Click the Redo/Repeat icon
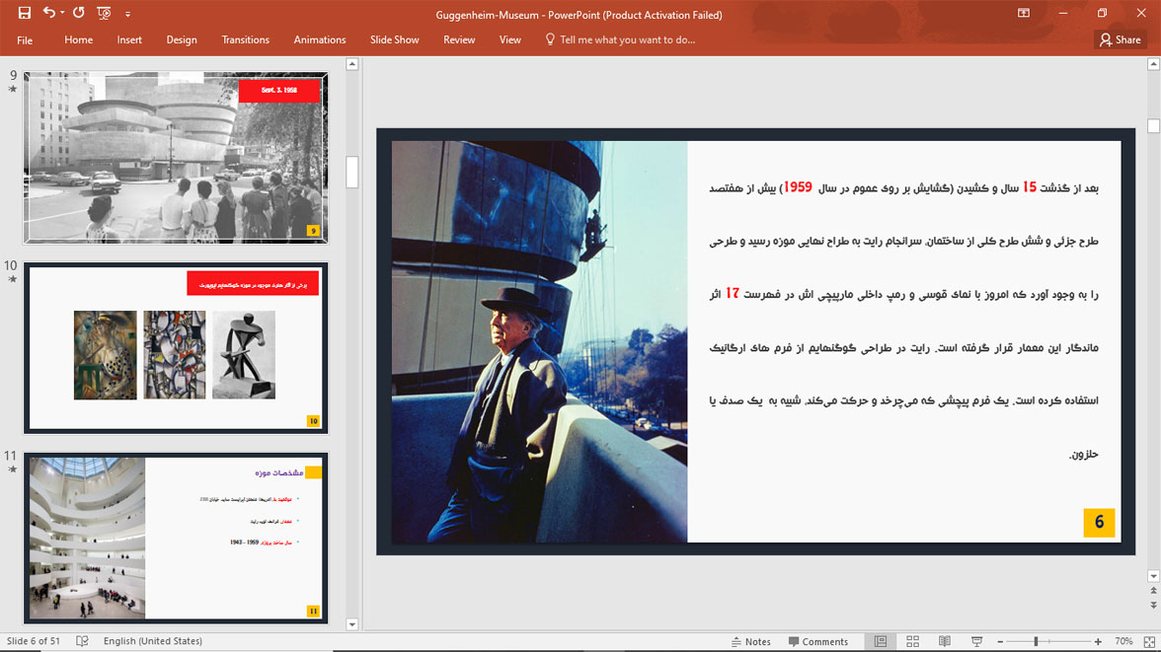This screenshot has width=1161, height=652. [x=79, y=13]
